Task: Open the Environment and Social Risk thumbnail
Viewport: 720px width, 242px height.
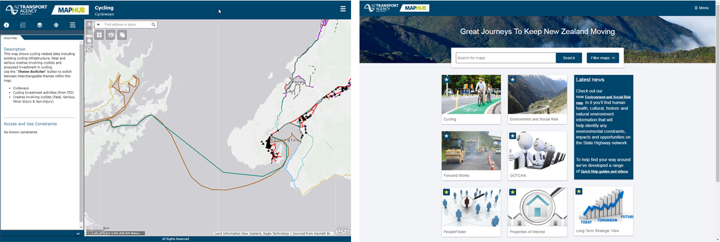Action: pos(537,94)
